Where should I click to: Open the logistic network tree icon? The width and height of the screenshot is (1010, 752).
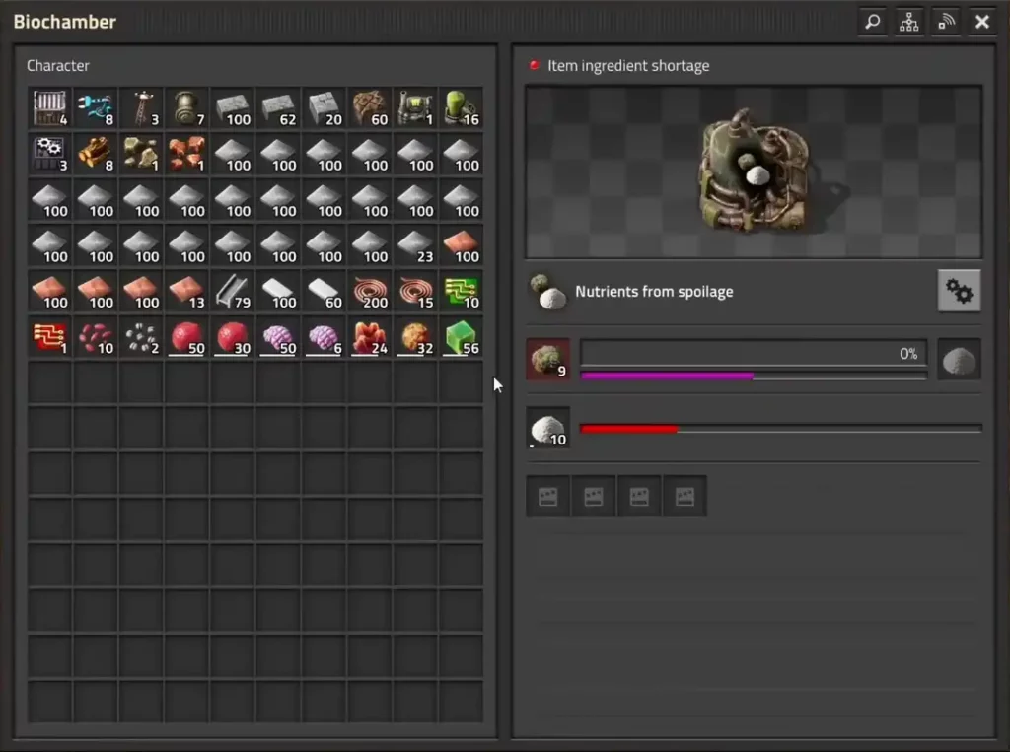coord(909,22)
